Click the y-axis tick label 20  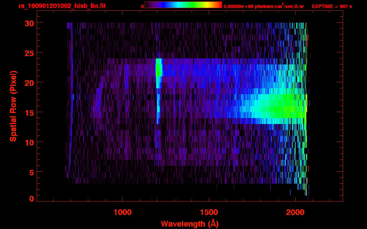pos(29,83)
